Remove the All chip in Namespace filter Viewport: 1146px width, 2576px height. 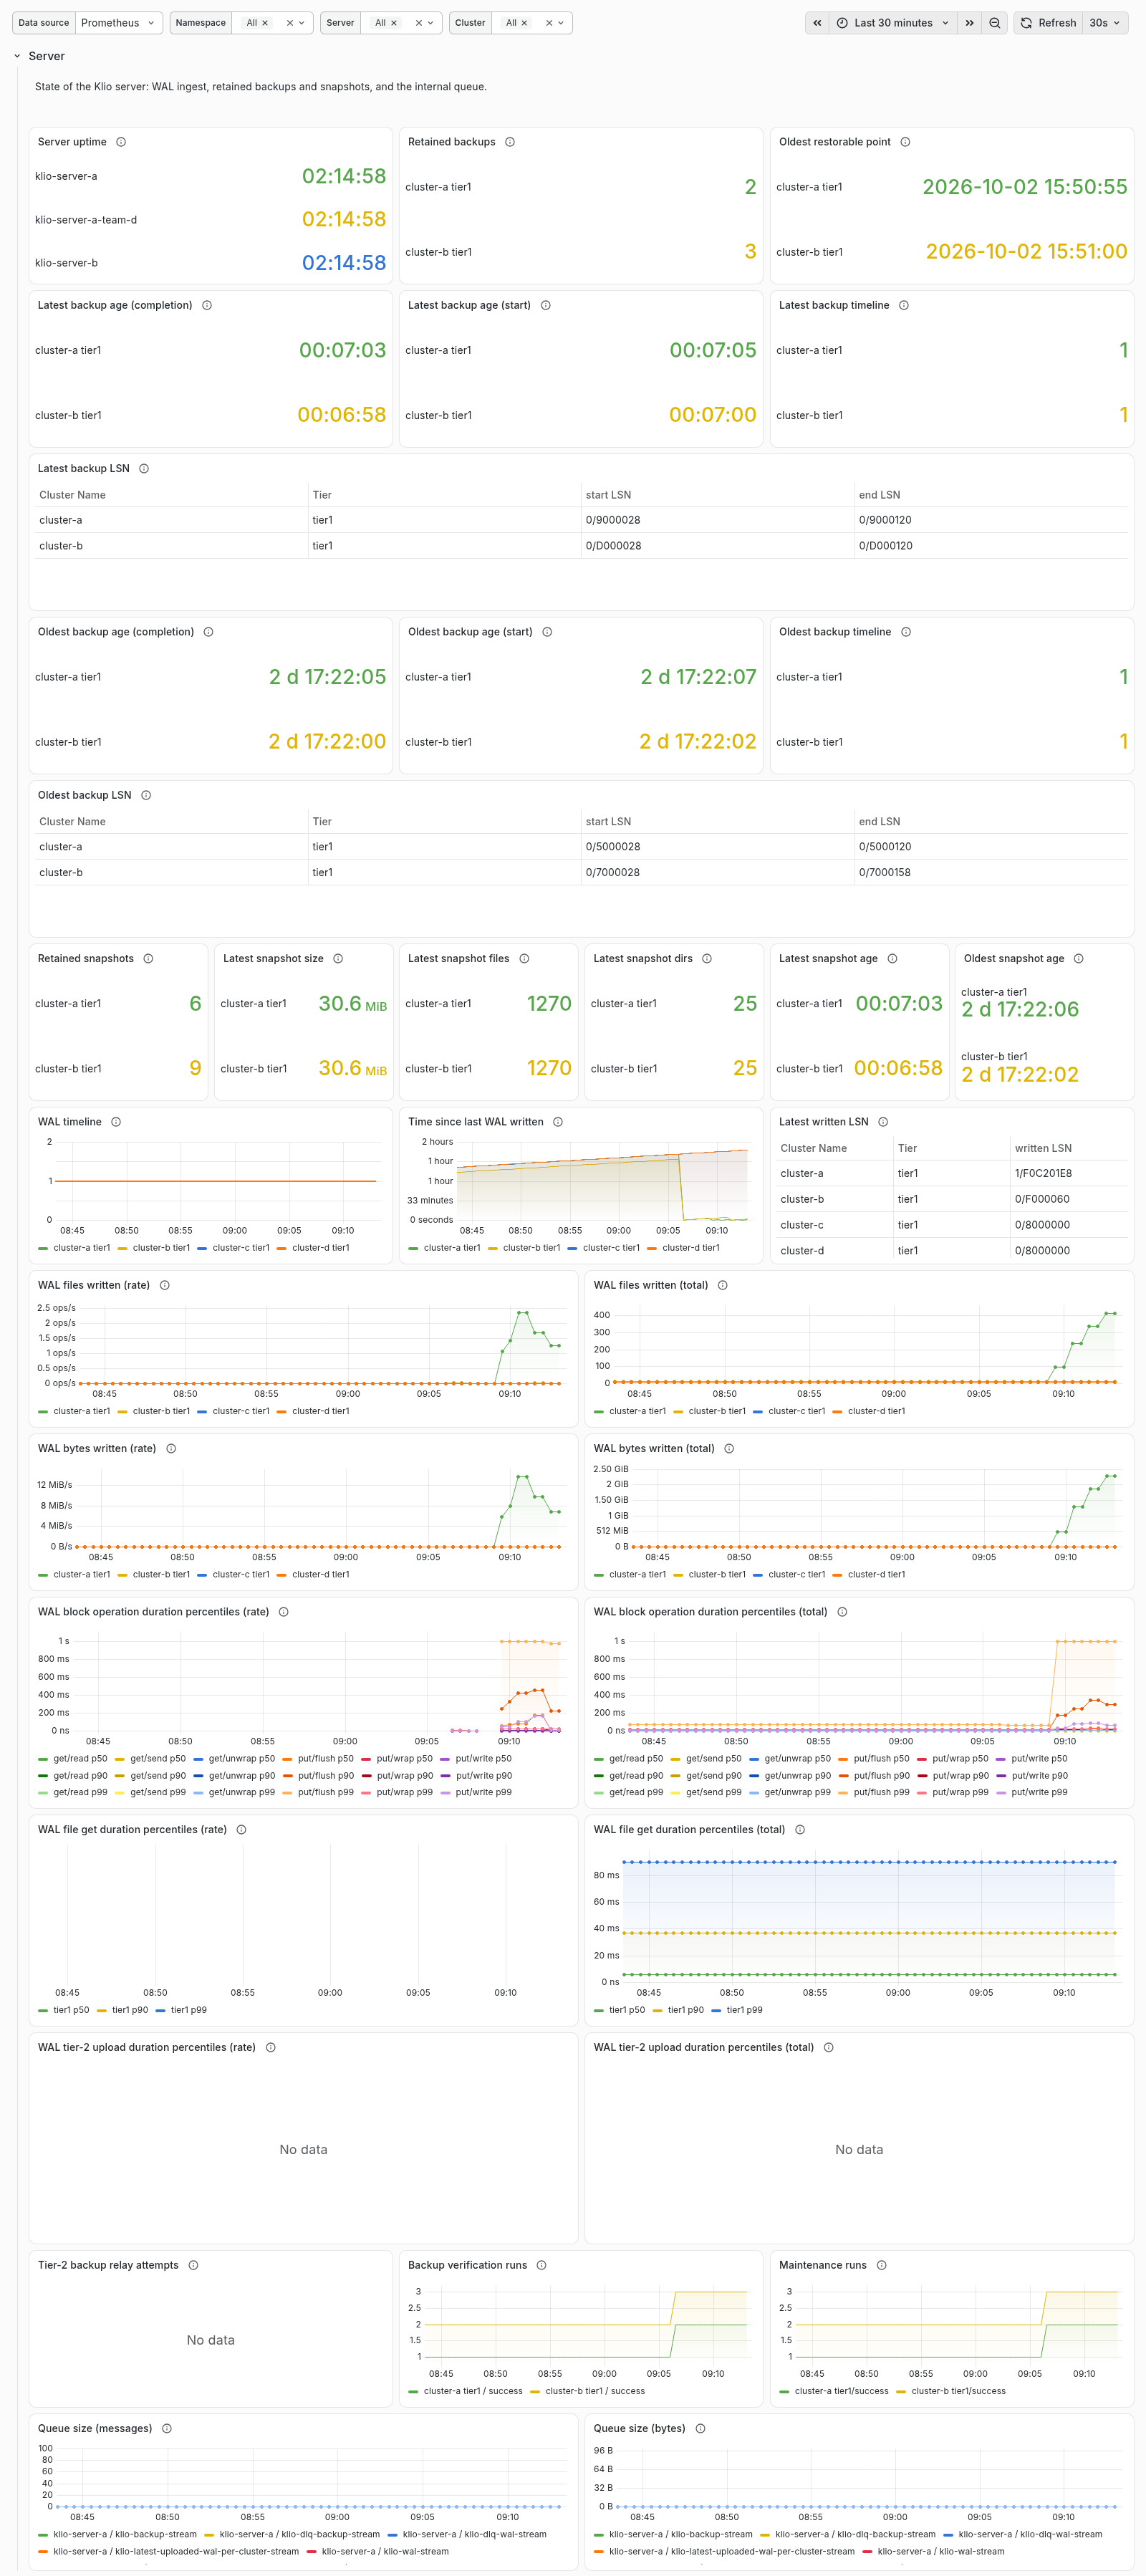pos(265,23)
